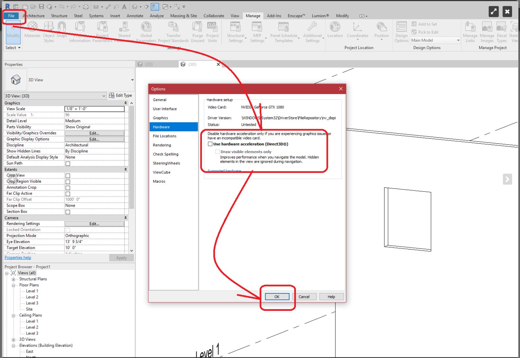Open Project Units settings
This screenshot has width=520, height=358.
[212, 30]
